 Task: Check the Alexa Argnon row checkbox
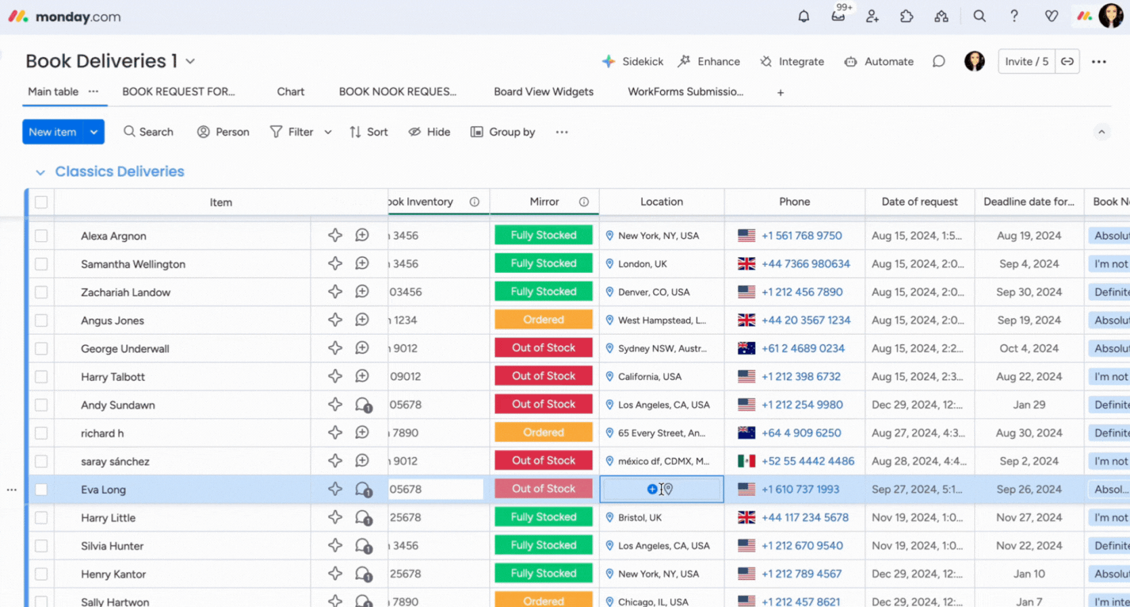pos(41,236)
